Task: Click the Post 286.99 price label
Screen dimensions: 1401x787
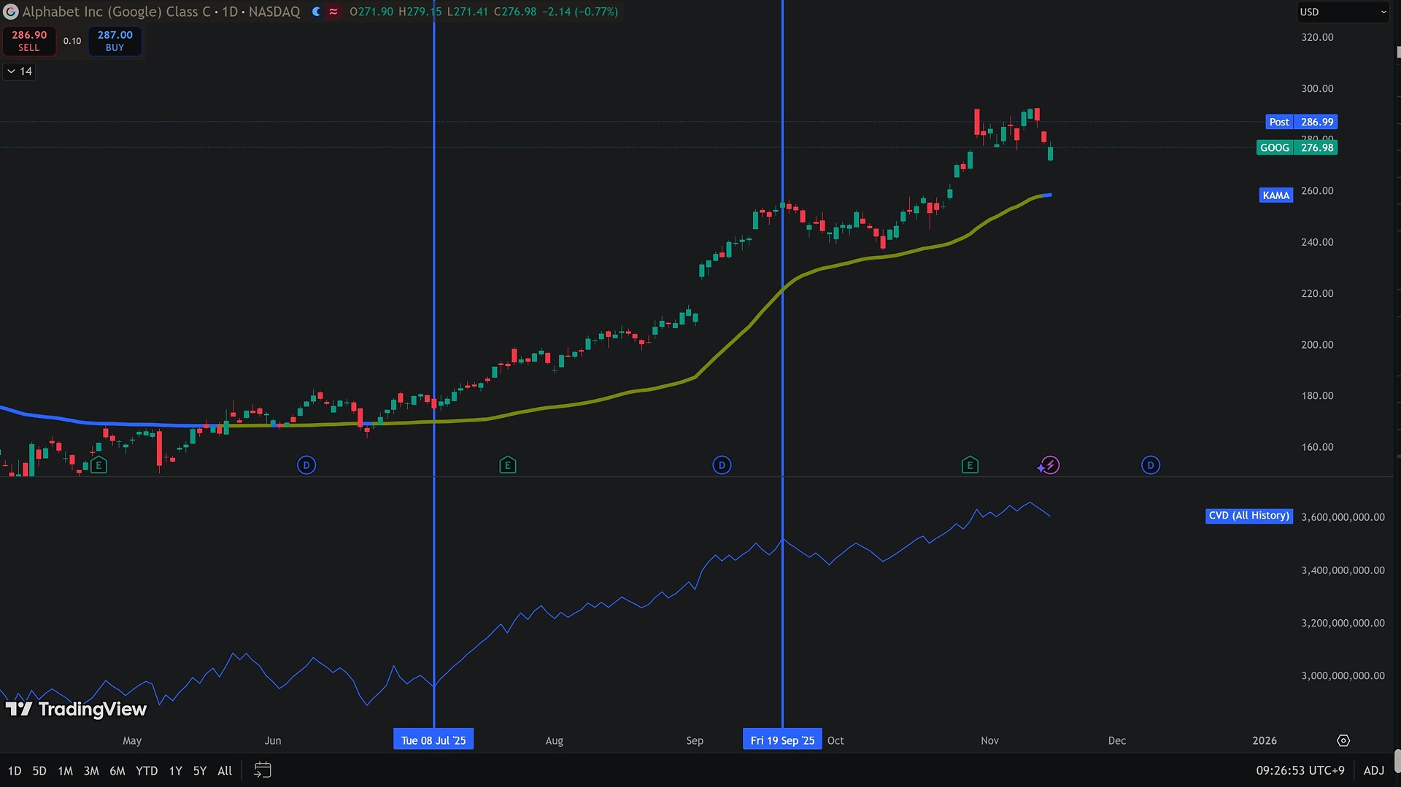Action: pyautogui.click(x=1302, y=122)
